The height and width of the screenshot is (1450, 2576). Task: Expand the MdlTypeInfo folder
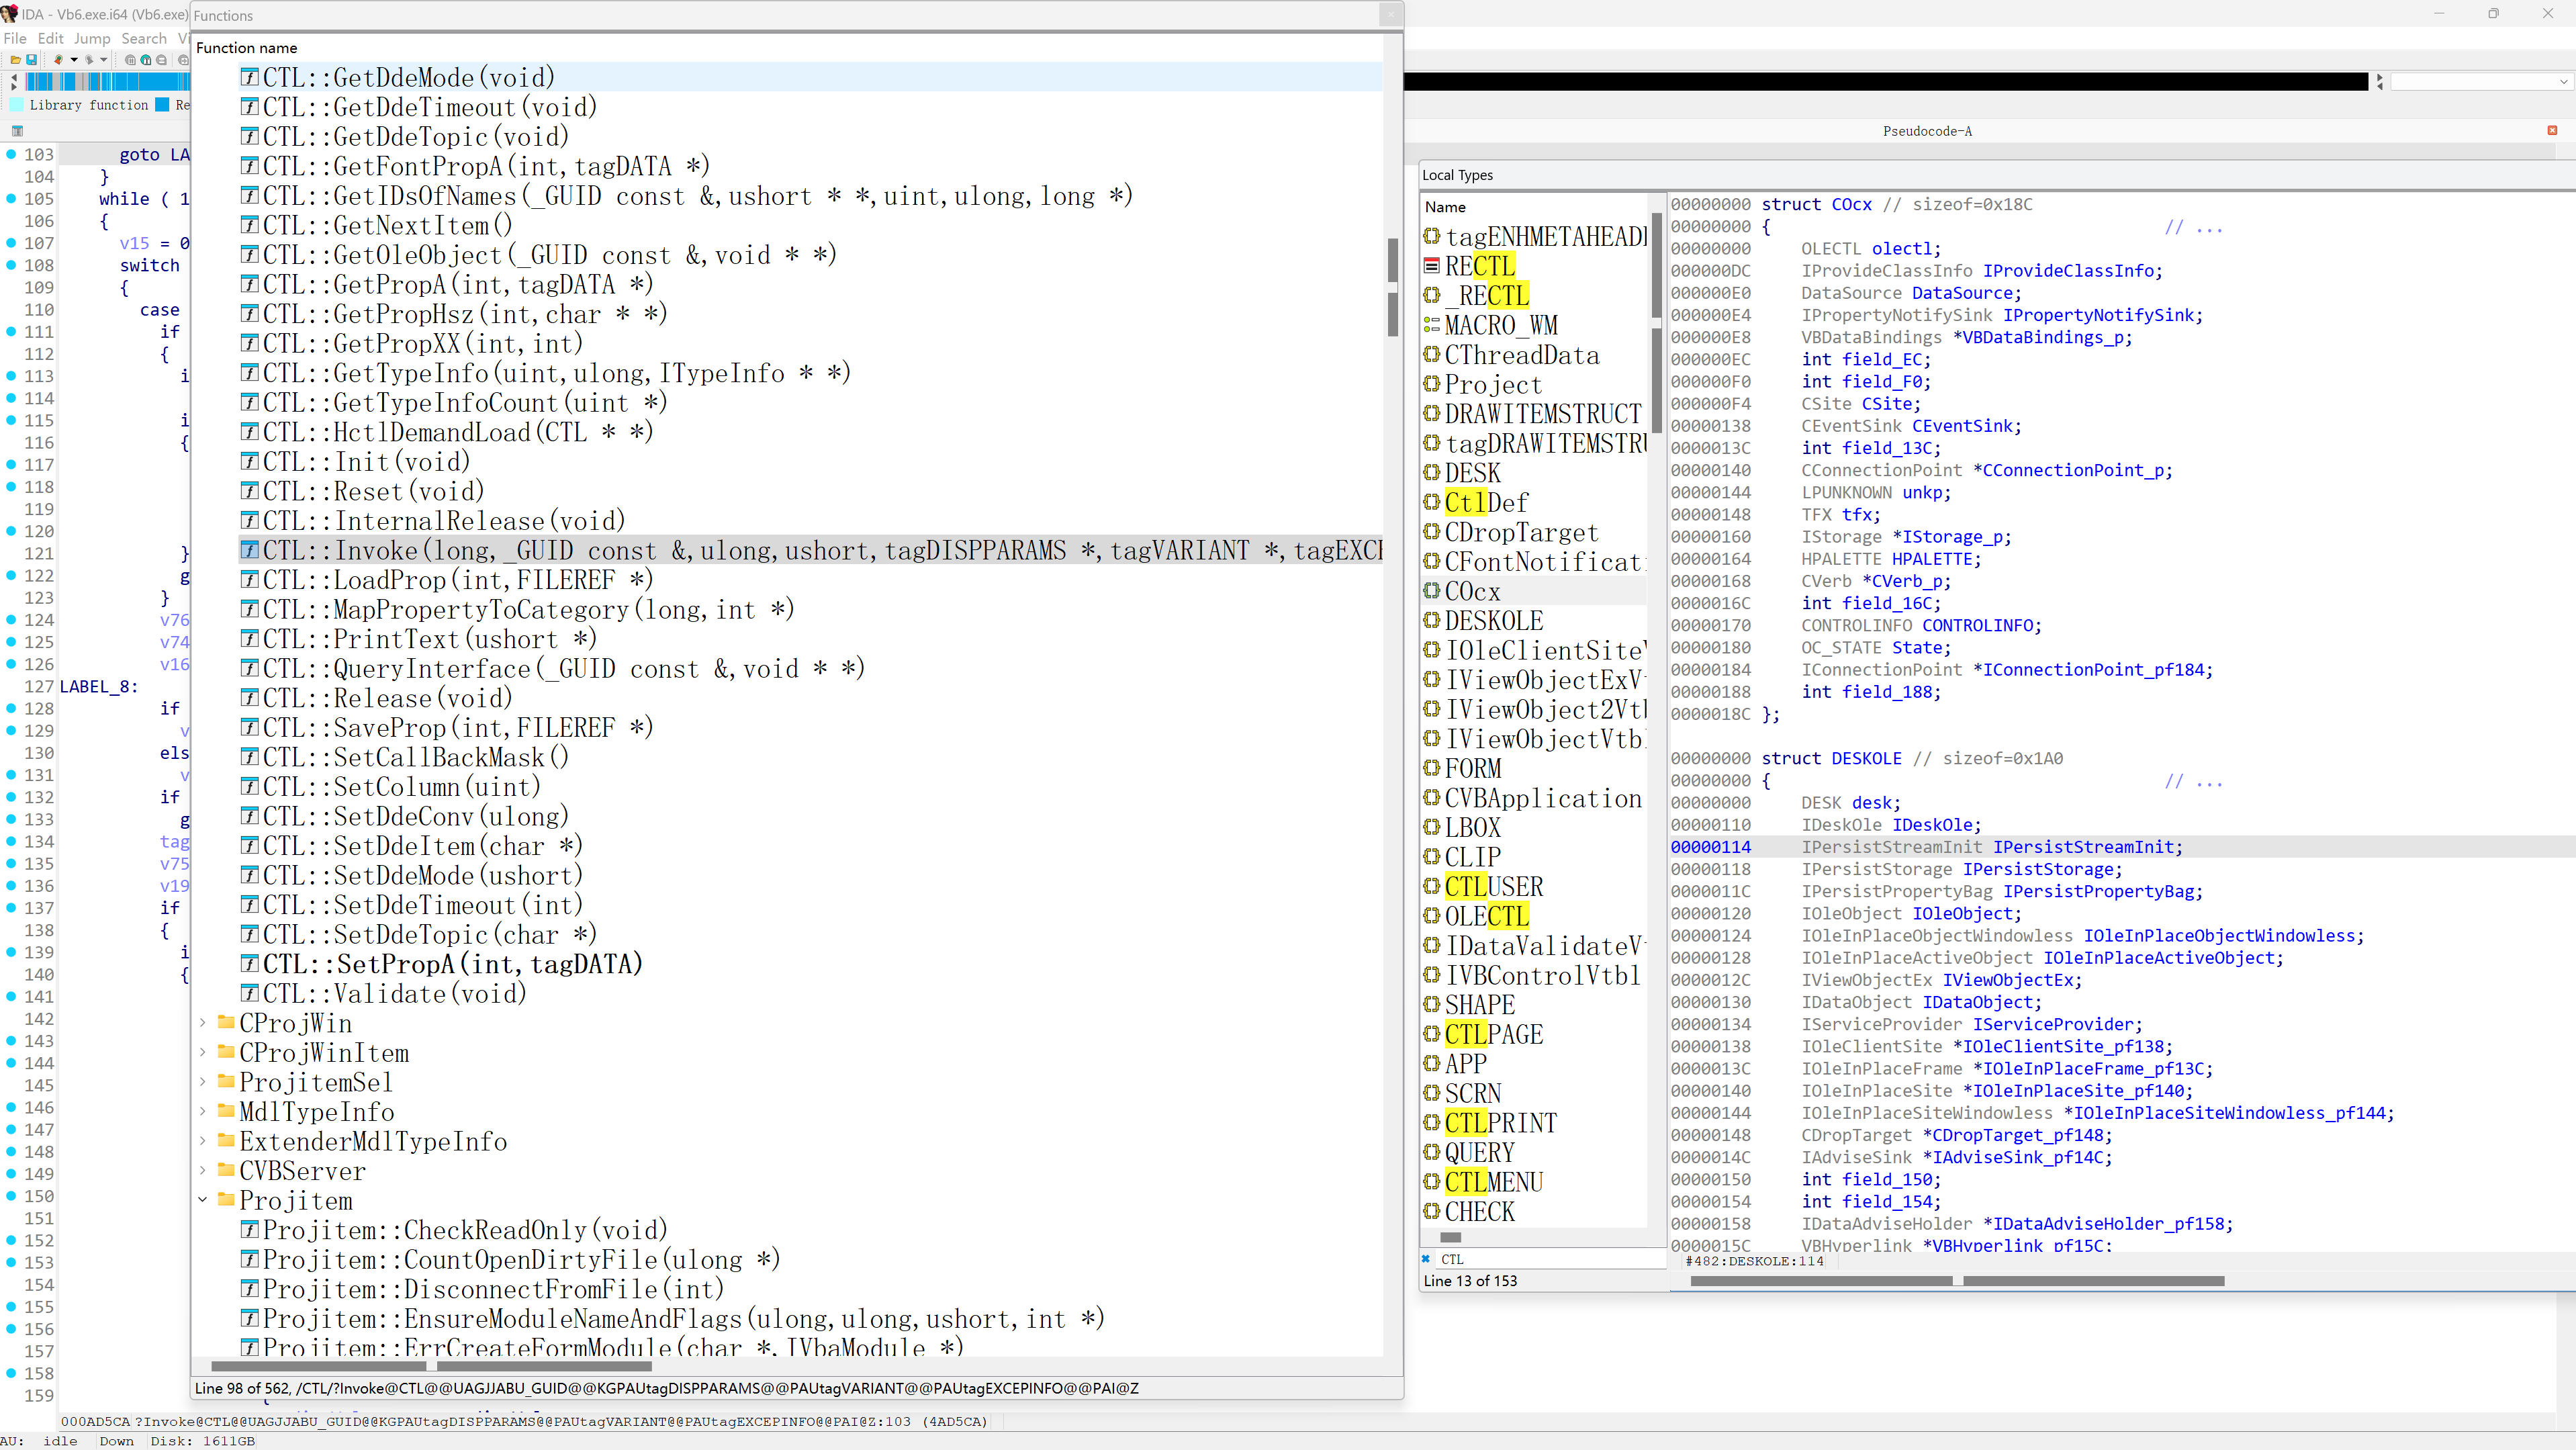point(203,1112)
